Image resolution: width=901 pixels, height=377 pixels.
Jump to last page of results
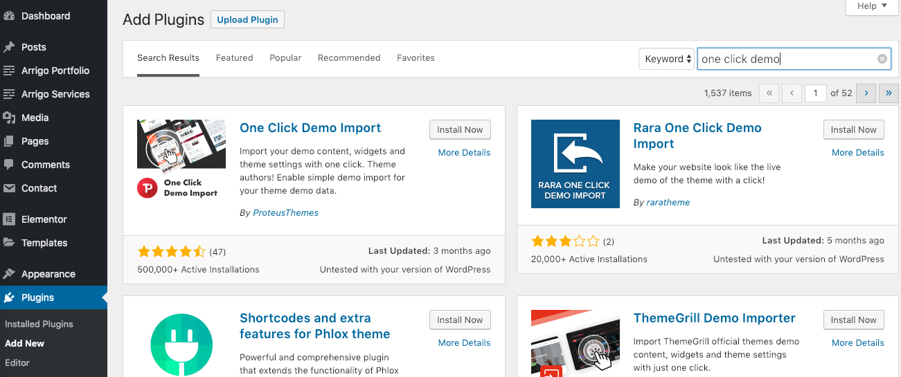pyautogui.click(x=889, y=93)
